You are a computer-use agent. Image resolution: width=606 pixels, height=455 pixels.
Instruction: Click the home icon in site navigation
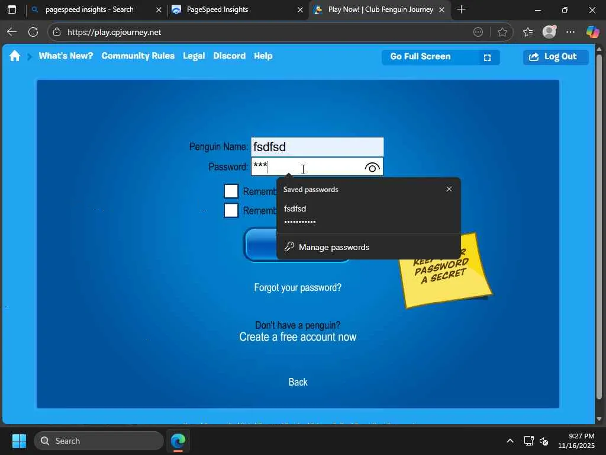[15, 56]
